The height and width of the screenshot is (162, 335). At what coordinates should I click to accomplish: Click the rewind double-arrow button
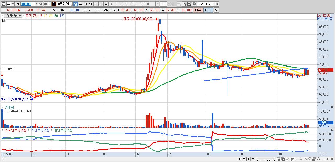point(244,159)
